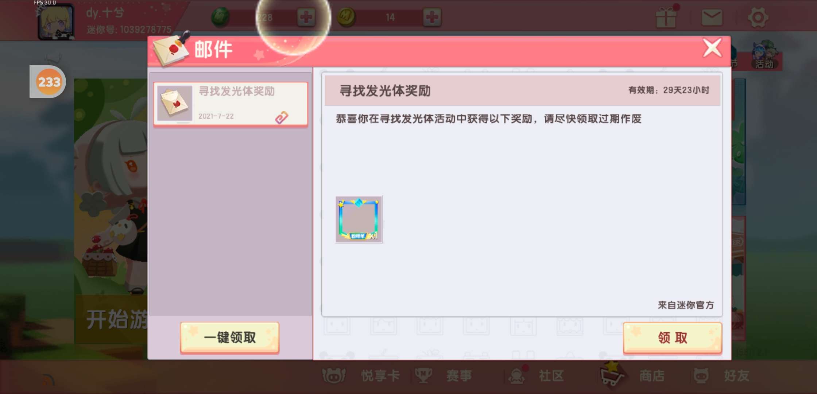Viewport: 817px width, 394px height.
Task: Add gold coins with plus icon
Action: [432, 17]
